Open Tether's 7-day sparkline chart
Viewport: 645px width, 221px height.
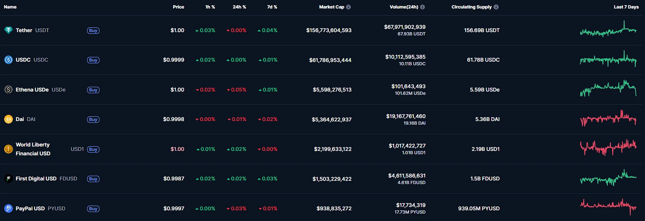(x=608, y=29)
